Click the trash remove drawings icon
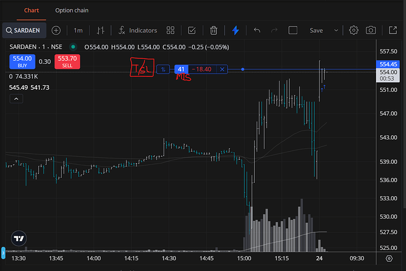This screenshot has height=271, width=406. [x=214, y=30]
